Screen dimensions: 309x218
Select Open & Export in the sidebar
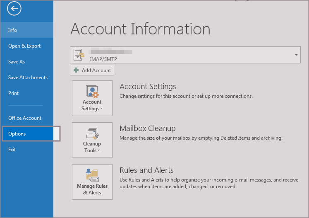tap(24, 46)
